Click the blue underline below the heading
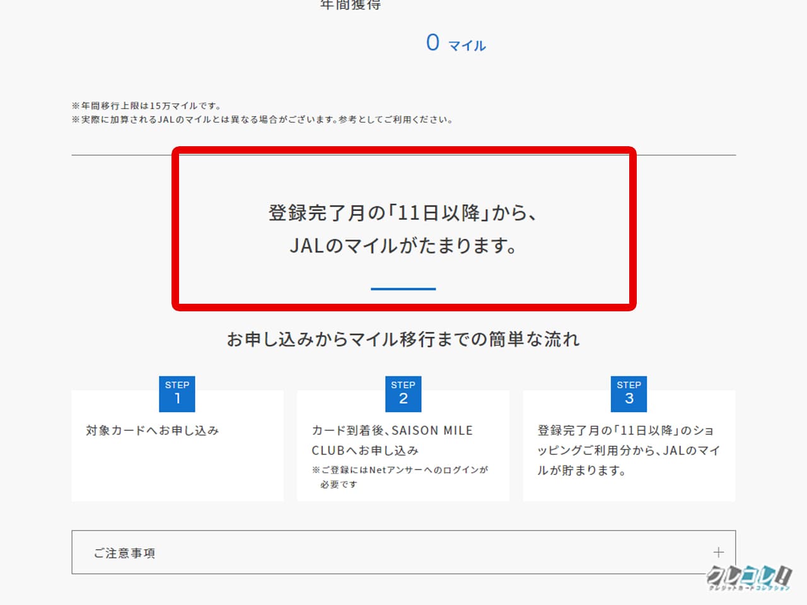Screen dimensions: 807x605 [403, 289]
